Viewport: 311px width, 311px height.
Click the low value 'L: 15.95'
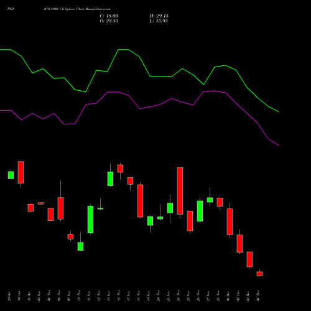(x=159, y=21)
